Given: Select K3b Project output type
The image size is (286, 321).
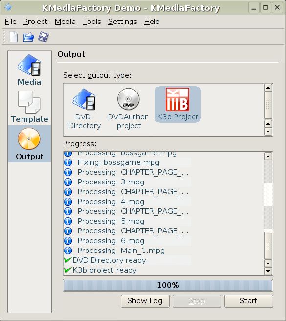Looking at the screenshot, I should 177,104.
